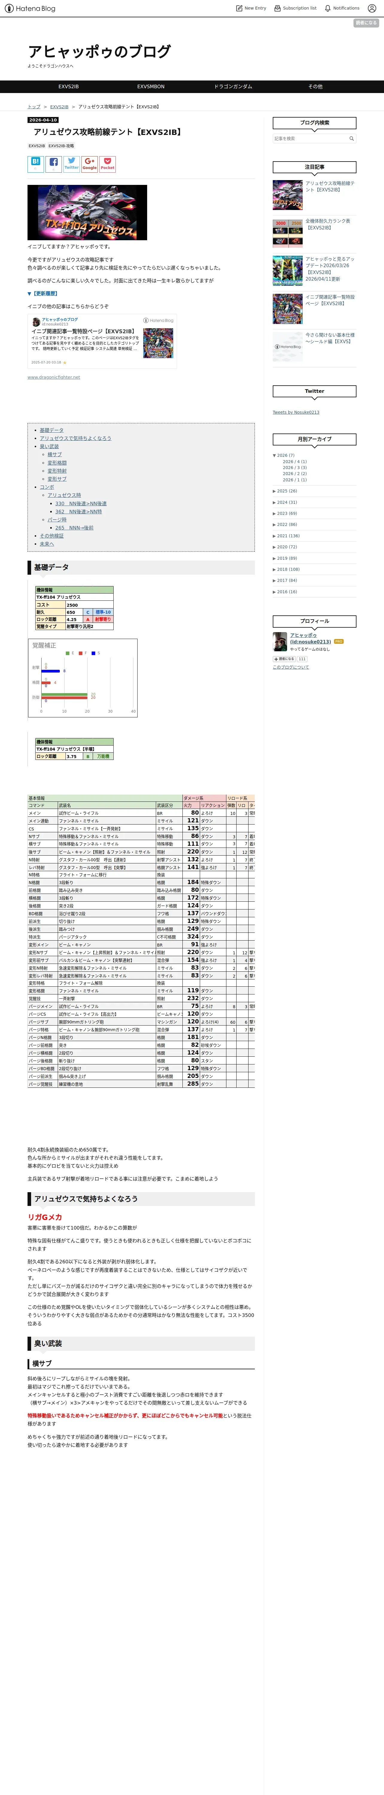Image resolution: width=384 pixels, height=1795 pixels.
Task: Open the www.dragonicfighter.net link
Action: 54,377
